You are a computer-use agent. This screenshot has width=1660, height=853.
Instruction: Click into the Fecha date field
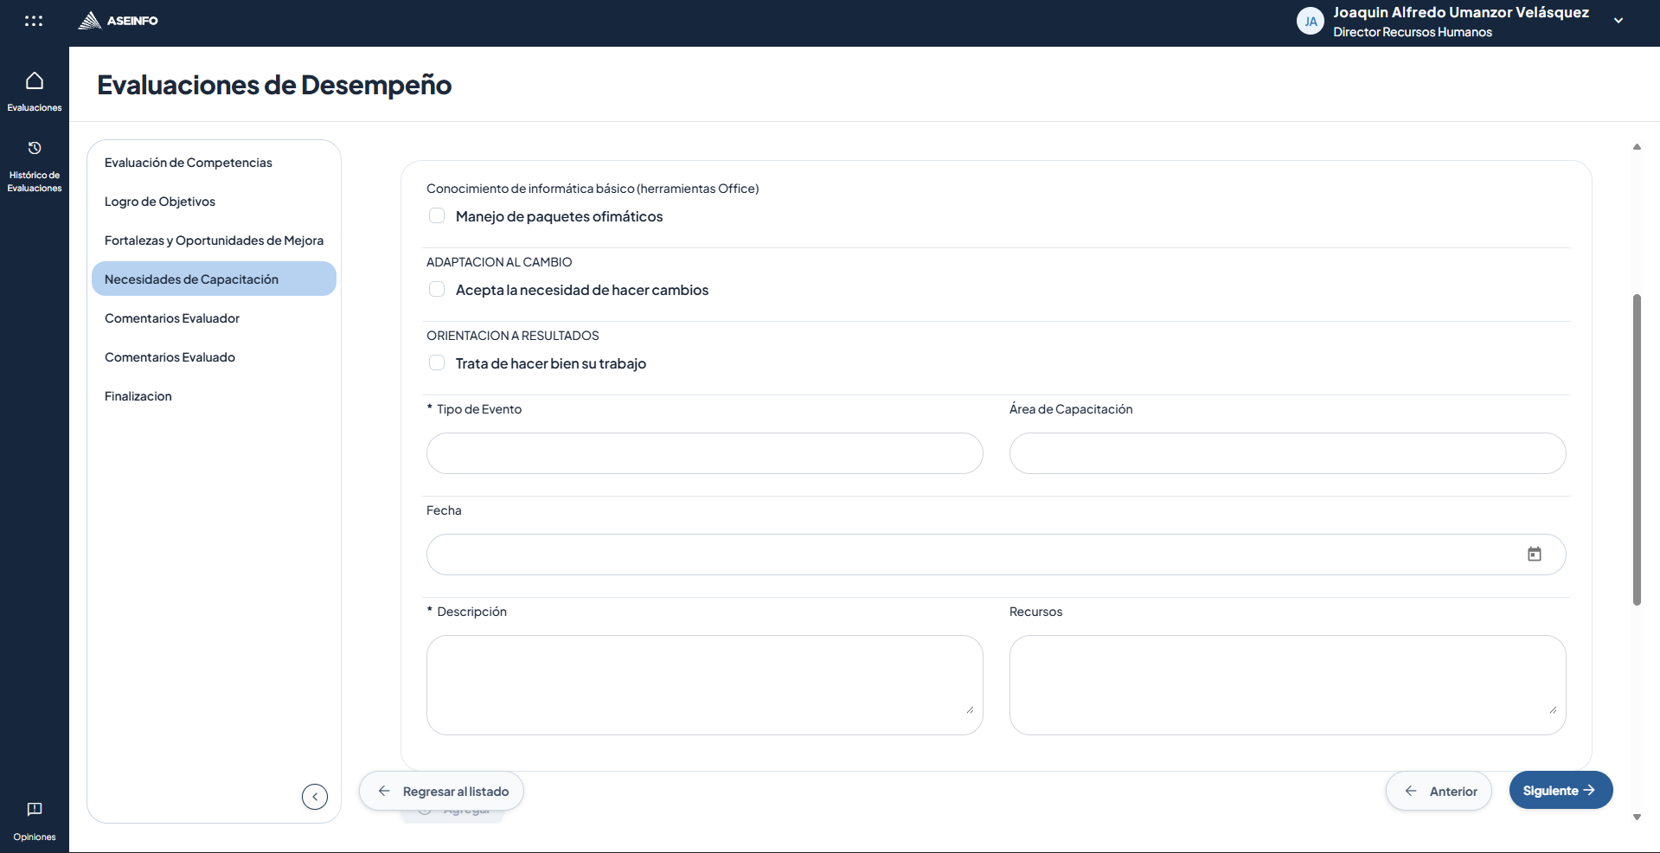(x=996, y=555)
